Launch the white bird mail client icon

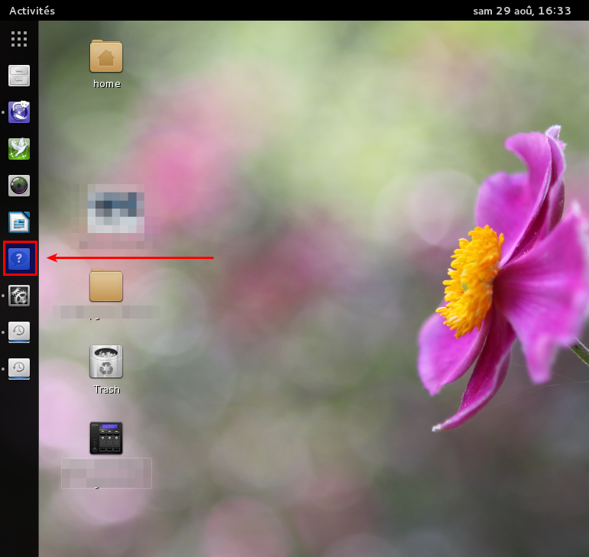[x=19, y=149]
